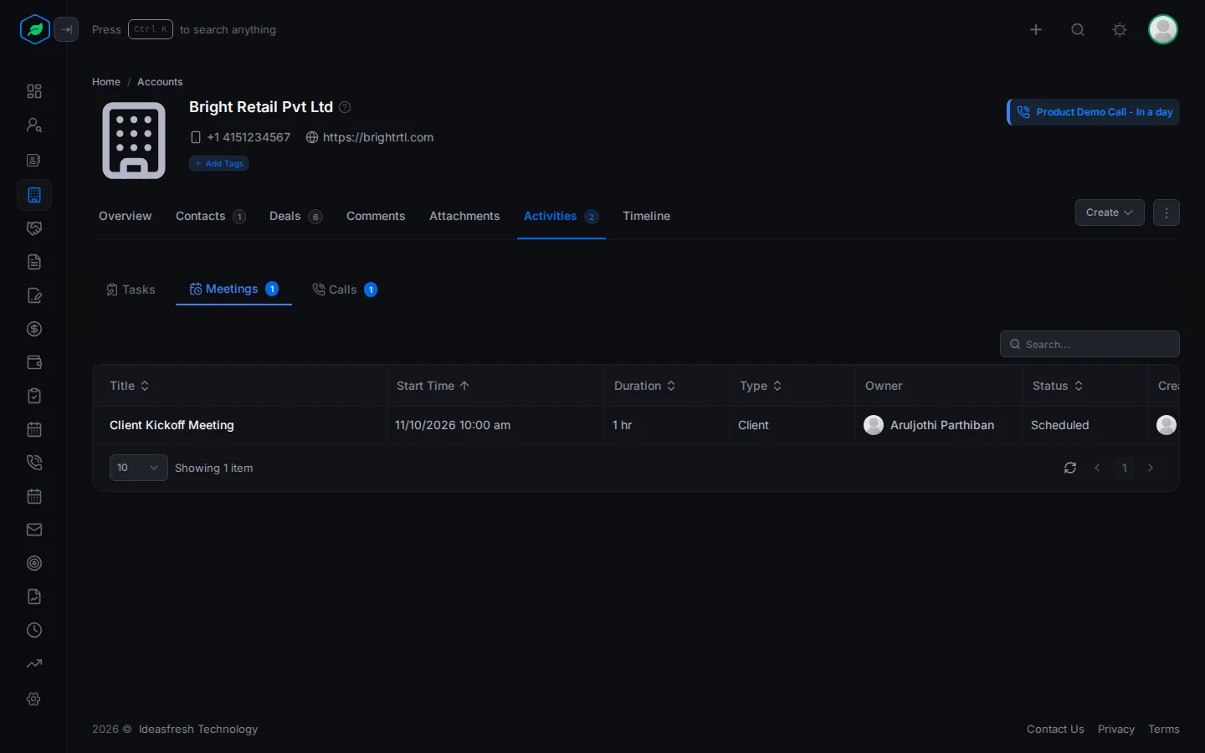Open the clock sidebar icon
Viewport: 1205px width, 753px height.
[34, 630]
